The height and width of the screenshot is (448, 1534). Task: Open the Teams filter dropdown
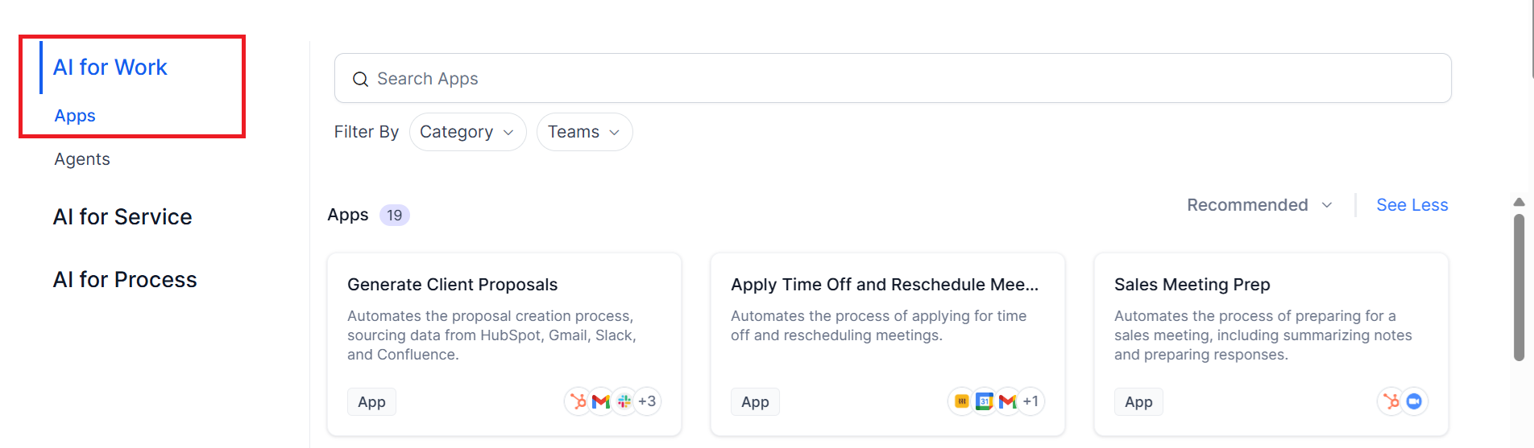[x=584, y=132]
